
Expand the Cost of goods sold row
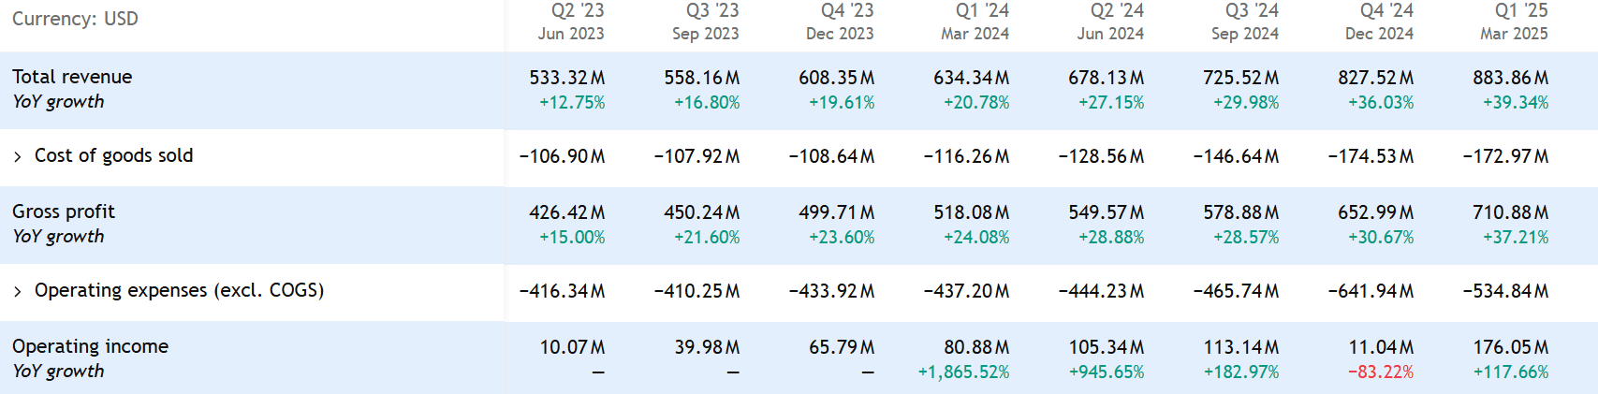click(18, 157)
